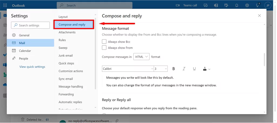Viewport: 277px width, 123px height.
Task: Click the attachment paperclip on the no-reply email
Action: click(x=117, y=121)
